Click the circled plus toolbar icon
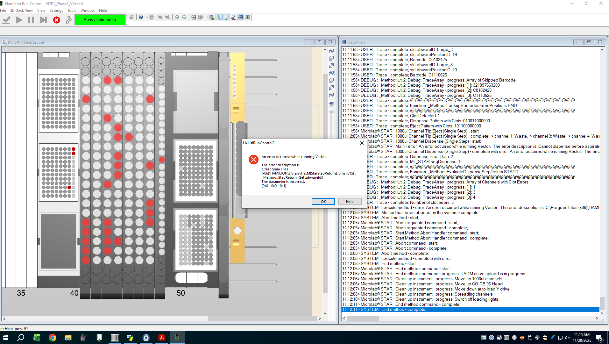The image size is (609, 344). 177,17
